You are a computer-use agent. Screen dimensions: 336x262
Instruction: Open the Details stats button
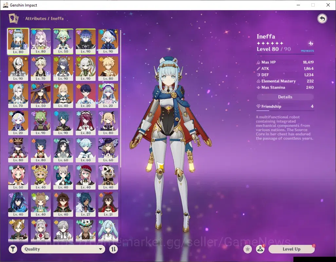[285, 97]
